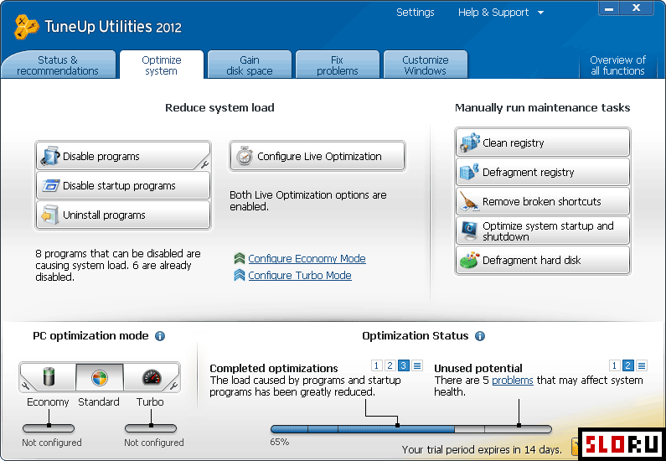Click the Economy Mode green chevrons icon

(x=240, y=258)
